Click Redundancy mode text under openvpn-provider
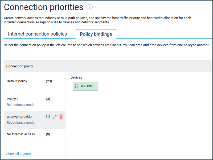Viewport: 213px width, 160px height. (x=21, y=123)
